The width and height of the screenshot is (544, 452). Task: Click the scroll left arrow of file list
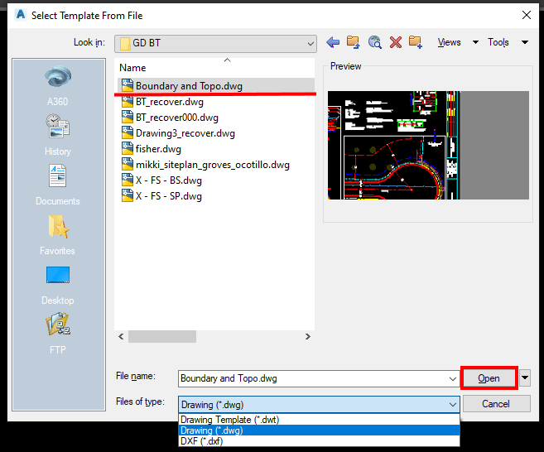tap(121, 336)
